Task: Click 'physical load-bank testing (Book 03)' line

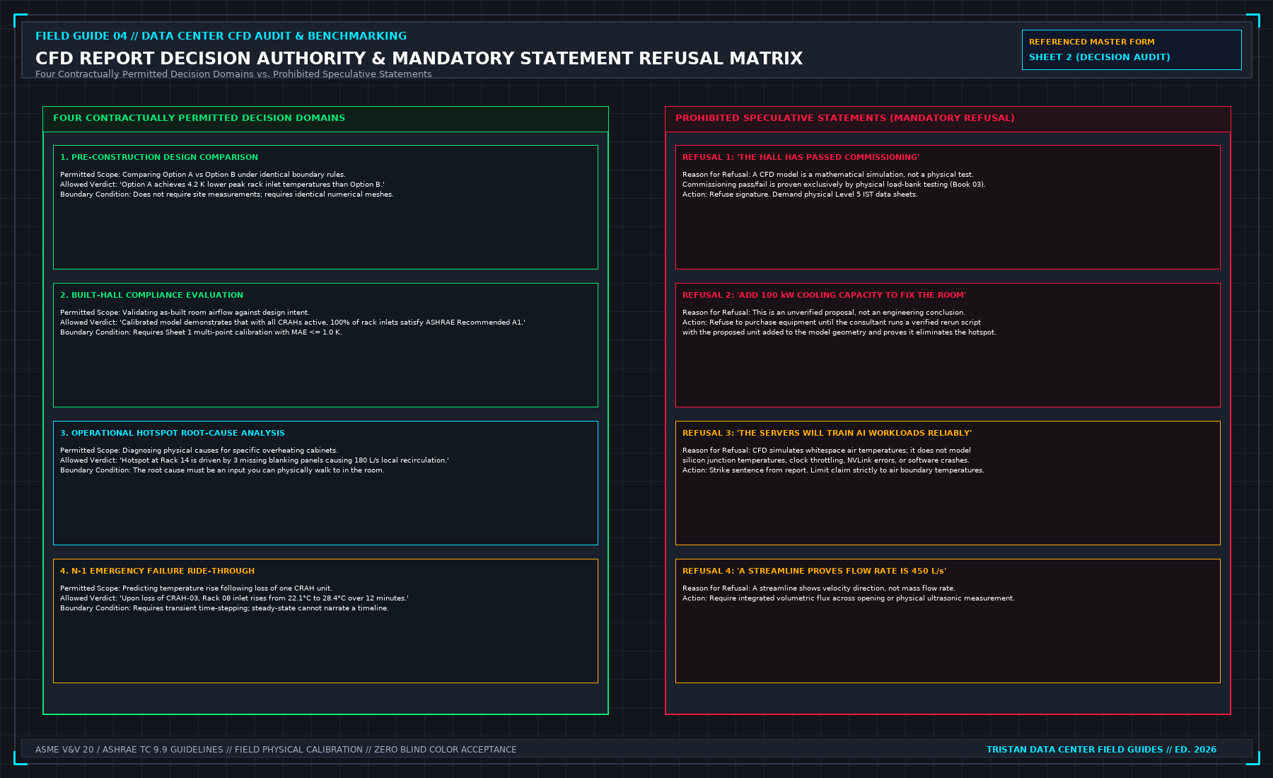Action: click(834, 185)
